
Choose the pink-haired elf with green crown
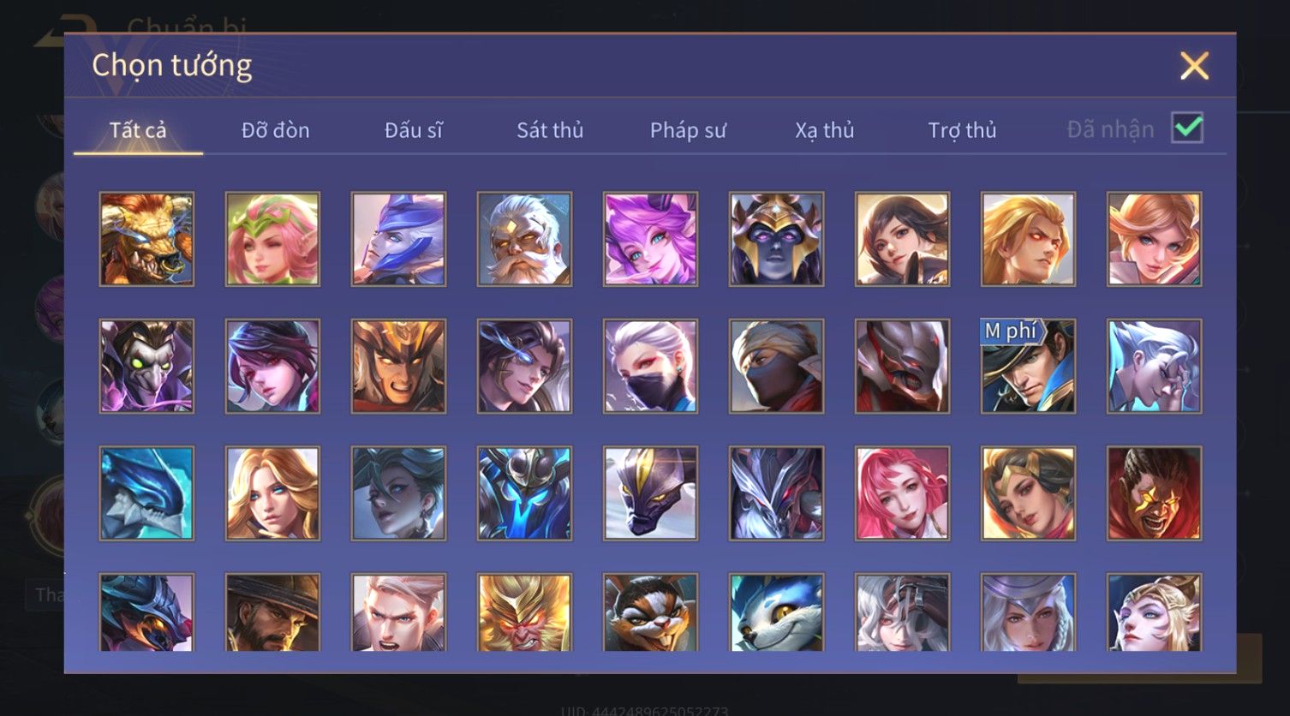coord(272,239)
